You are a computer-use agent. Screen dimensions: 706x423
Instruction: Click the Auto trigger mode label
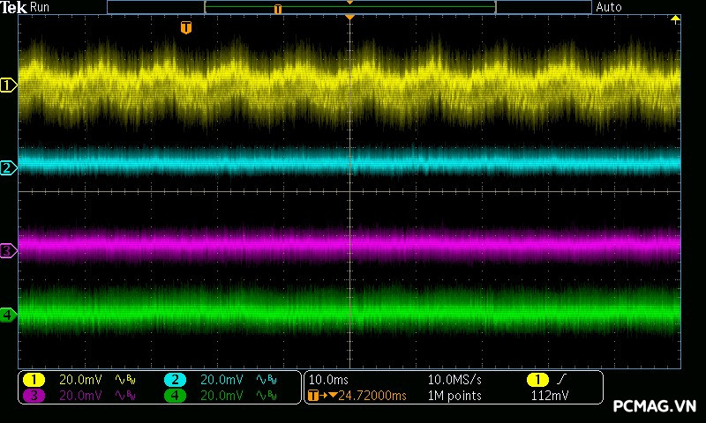pyautogui.click(x=609, y=7)
